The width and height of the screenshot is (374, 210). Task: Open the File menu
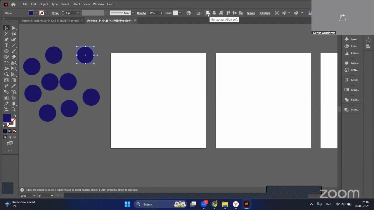25,4
